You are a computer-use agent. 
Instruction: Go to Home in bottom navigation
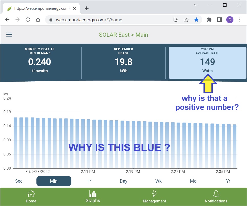click(31, 197)
